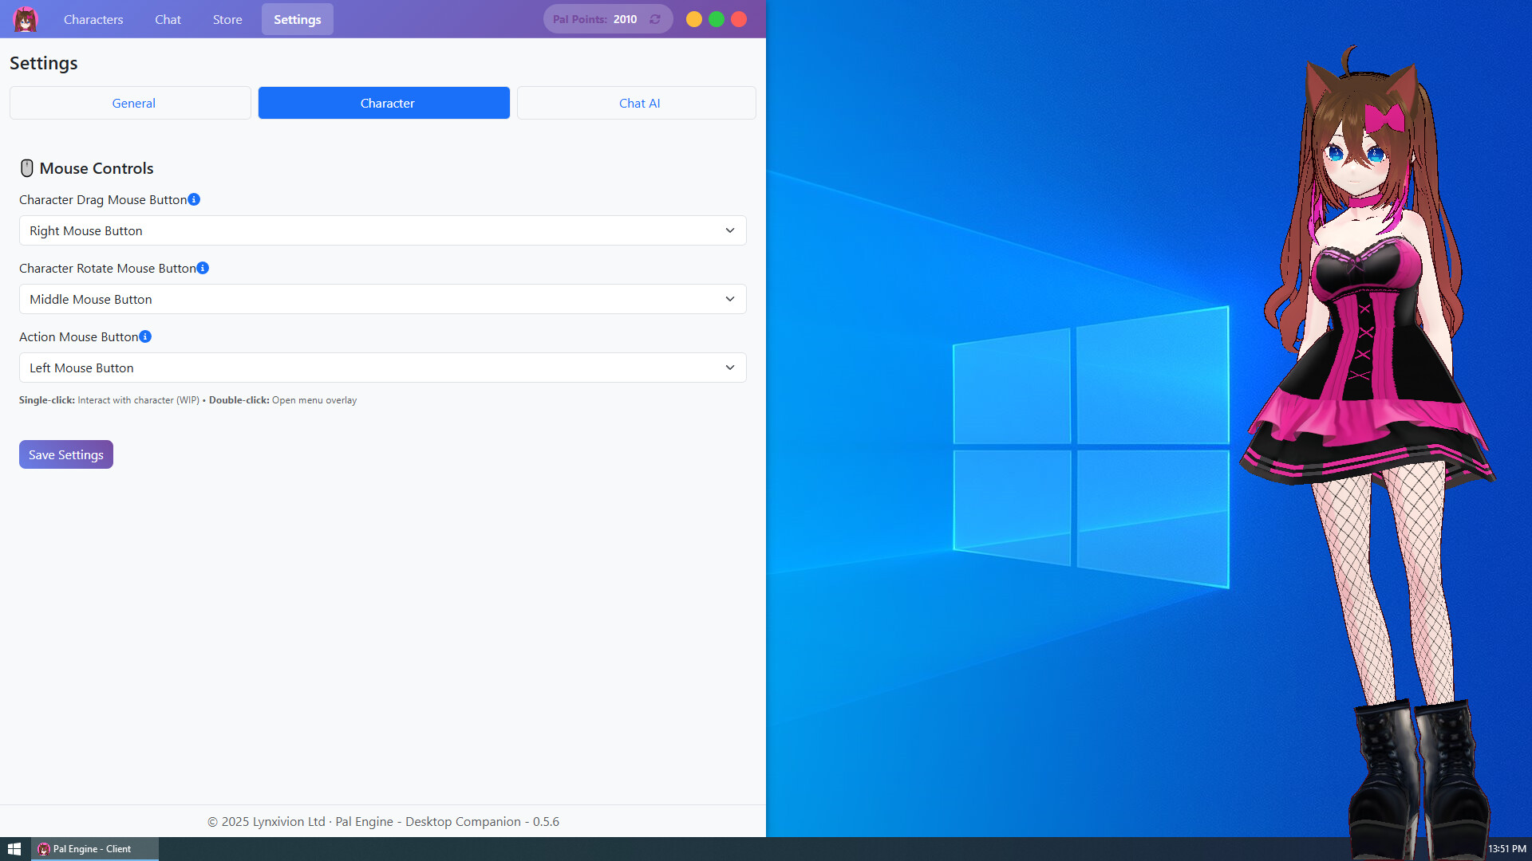Switch to the Chat AI settings tab
Screen dimensions: 1532x861
coord(637,103)
